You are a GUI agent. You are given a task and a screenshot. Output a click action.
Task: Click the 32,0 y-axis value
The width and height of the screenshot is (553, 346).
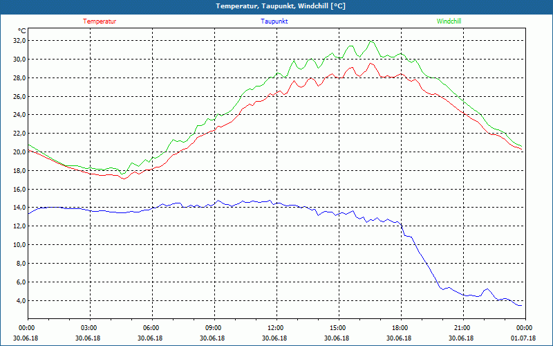[x=19, y=41]
